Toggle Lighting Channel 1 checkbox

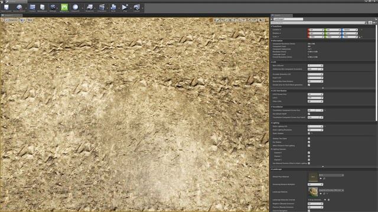(309, 156)
